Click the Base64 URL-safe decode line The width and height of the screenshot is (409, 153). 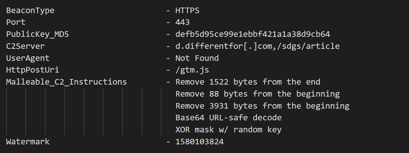(x=228, y=118)
